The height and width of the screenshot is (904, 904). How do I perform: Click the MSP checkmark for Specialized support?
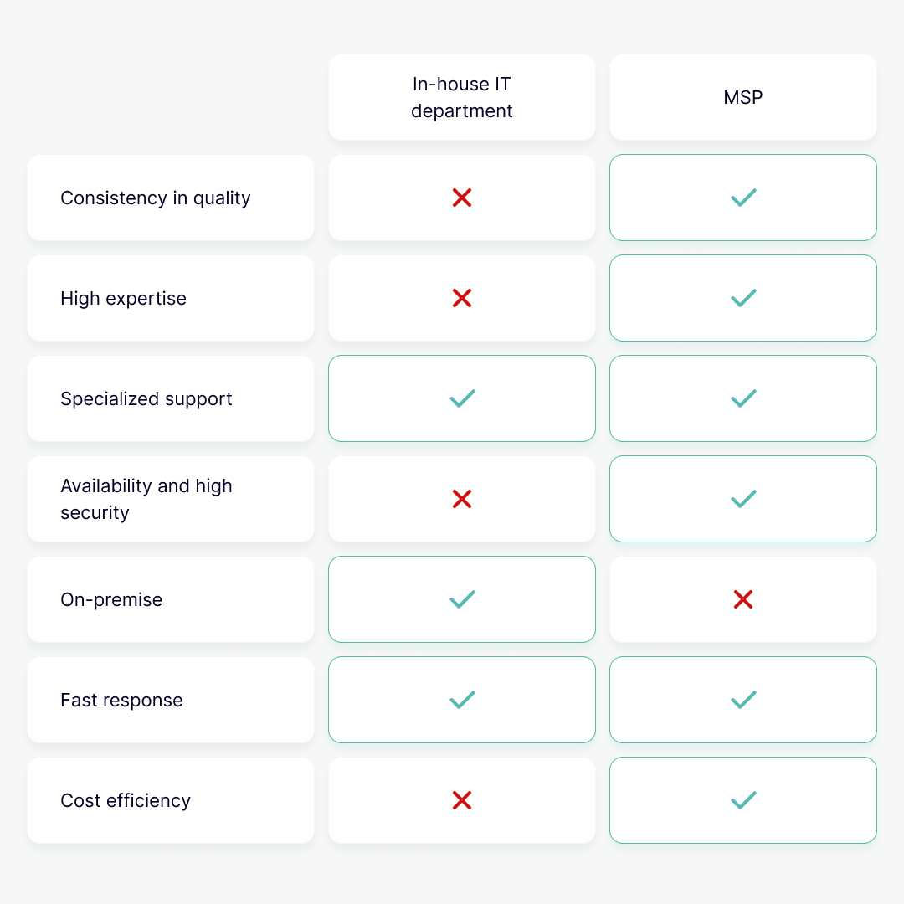pos(743,398)
